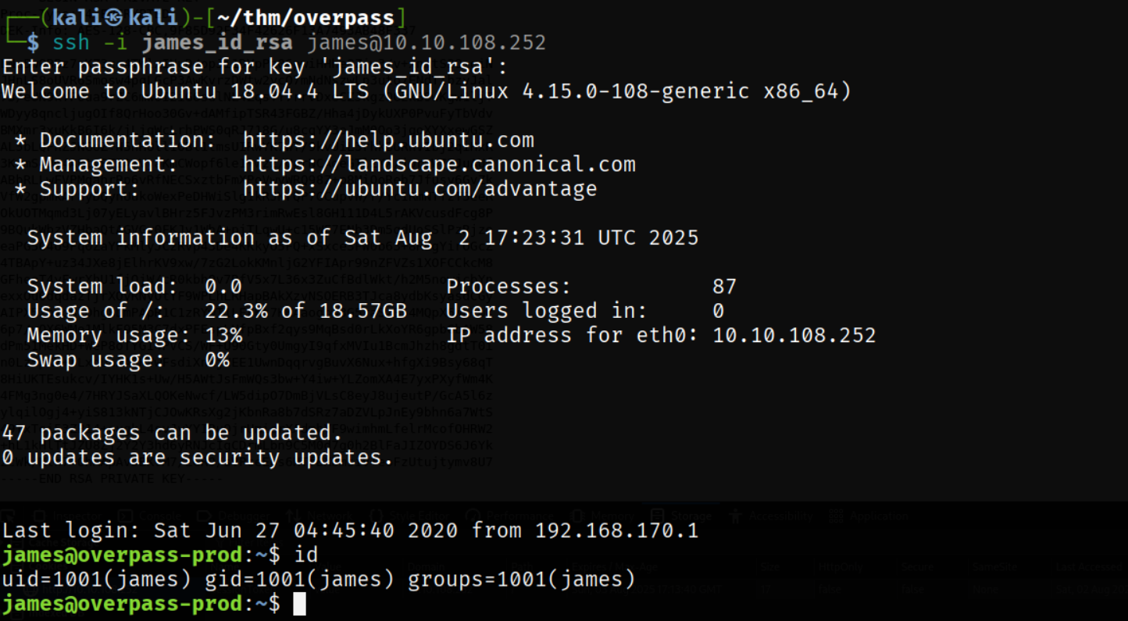1128x621 pixels.
Task: Click the Accessibility tab's person icon
Action: point(735,516)
